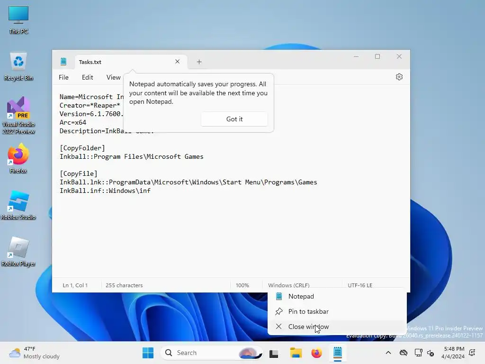Open Recycle Bin desktop icon
Viewport: 485px width, 364px height.
[x=18, y=66]
